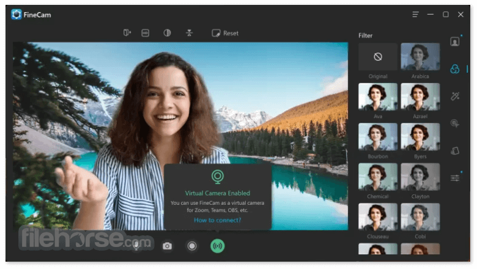Apply the Arabica filter

(x=420, y=57)
